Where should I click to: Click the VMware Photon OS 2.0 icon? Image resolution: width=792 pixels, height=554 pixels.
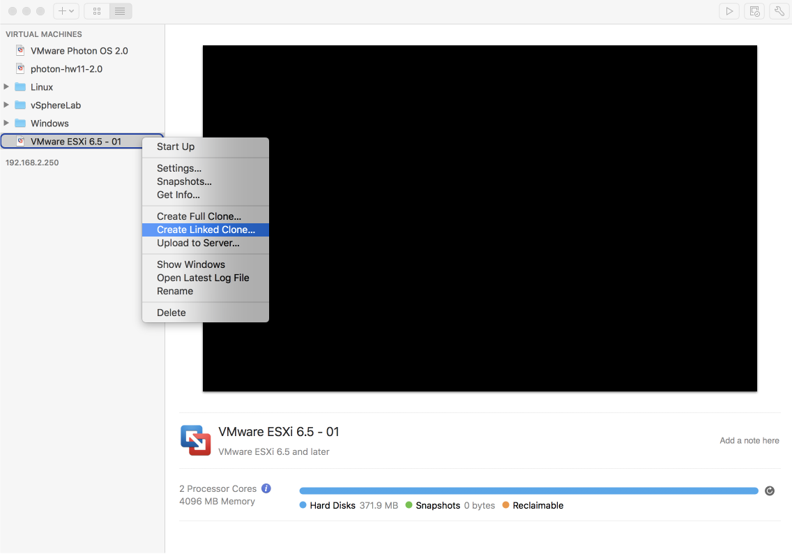coord(20,51)
